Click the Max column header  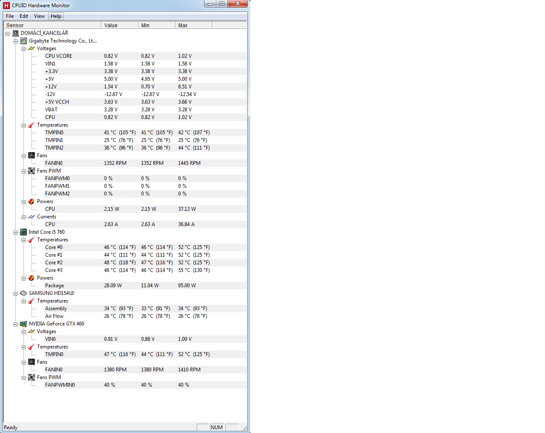click(x=194, y=25)
